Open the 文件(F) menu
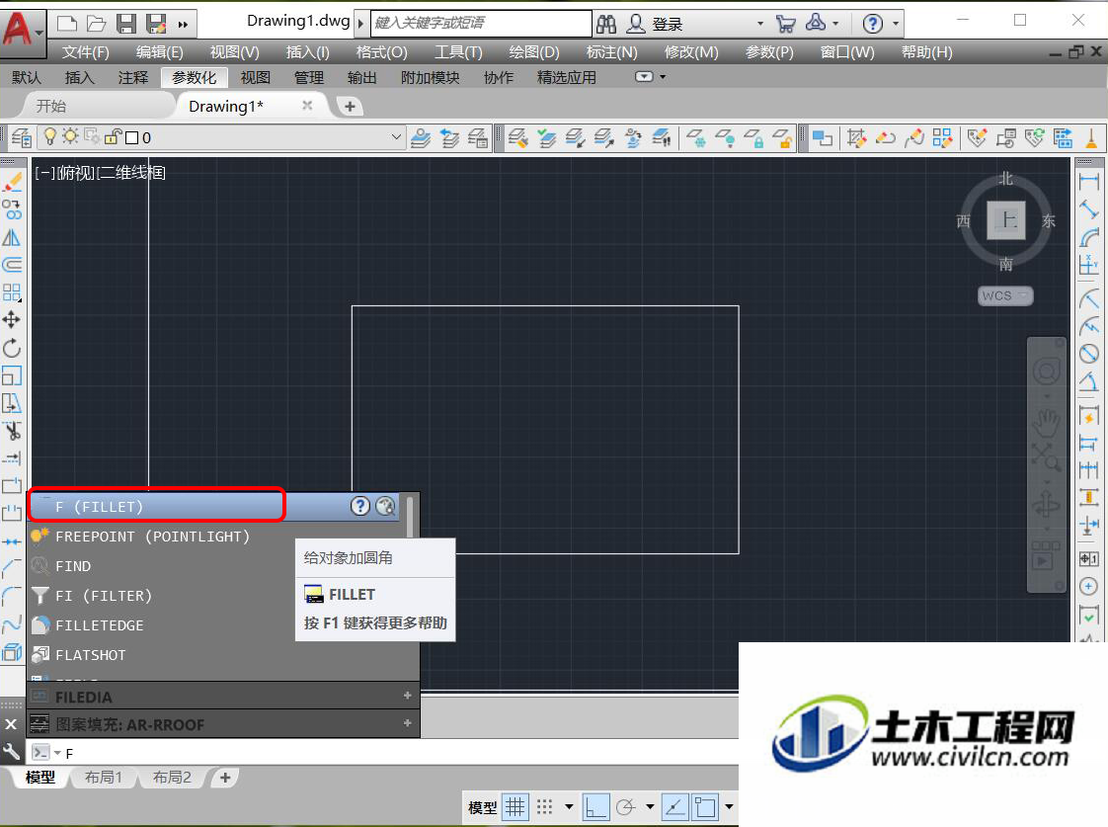This screenshot has height=827, width=1108. coord(86,52)
